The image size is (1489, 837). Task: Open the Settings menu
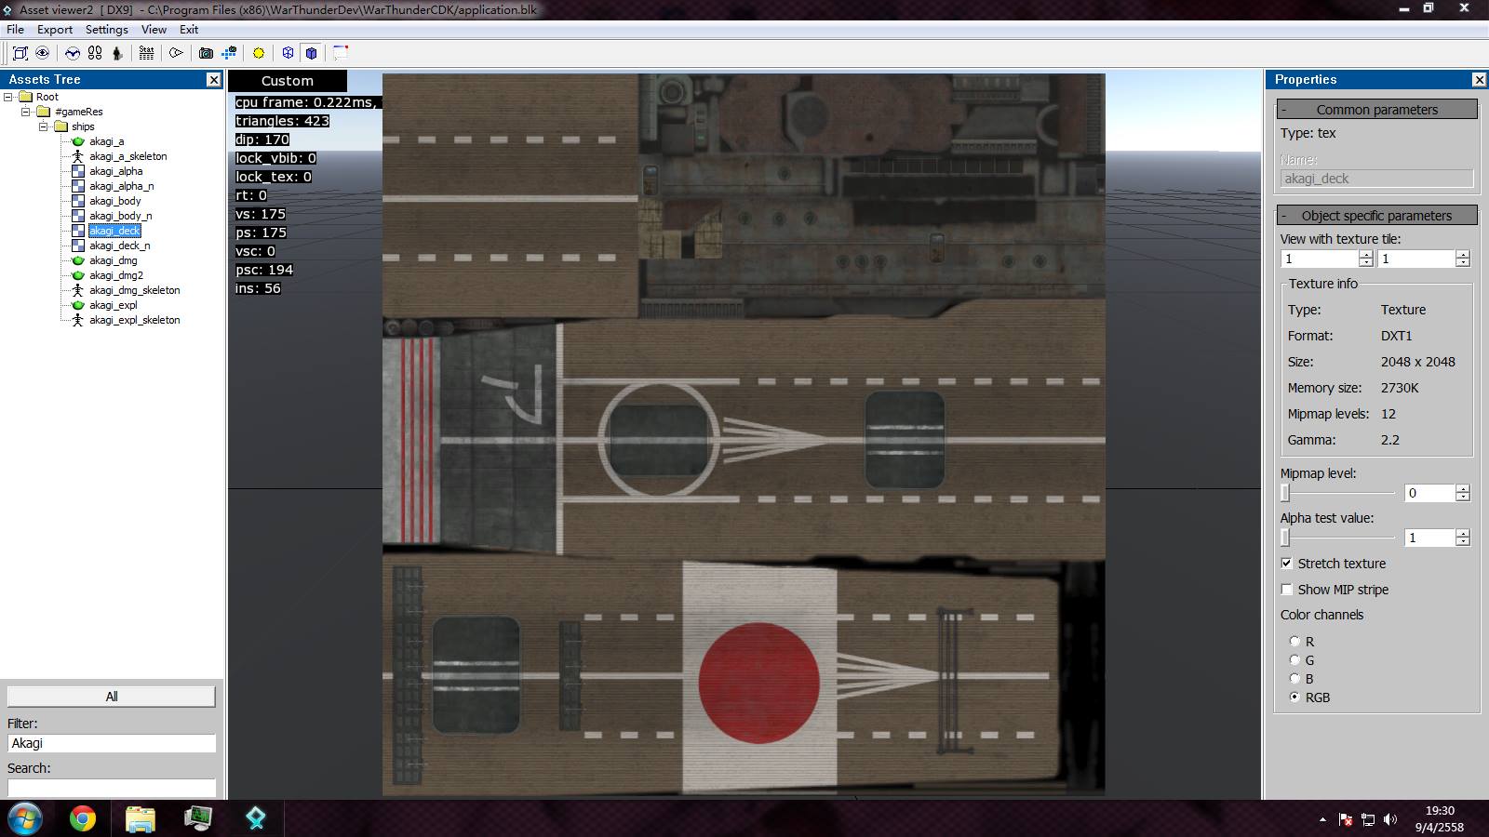[107, 29]
